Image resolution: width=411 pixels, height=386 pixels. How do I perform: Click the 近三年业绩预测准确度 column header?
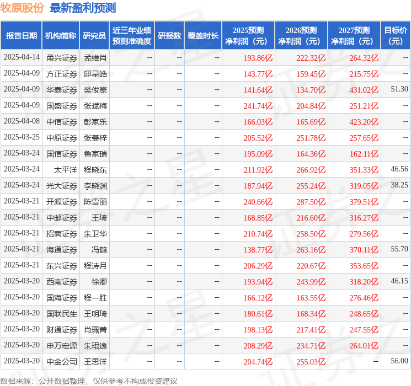(132, 35)
